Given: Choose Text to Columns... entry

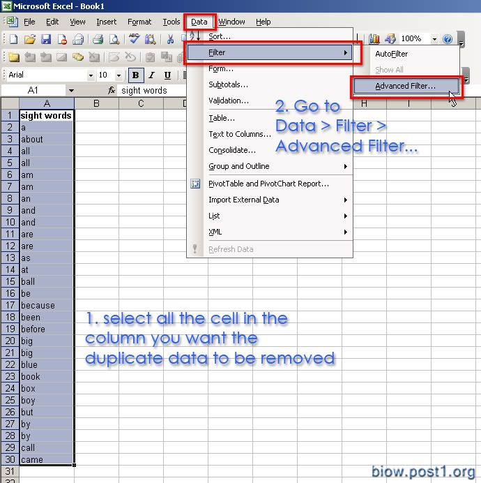Looking at the screenshot, I should 270,134.
